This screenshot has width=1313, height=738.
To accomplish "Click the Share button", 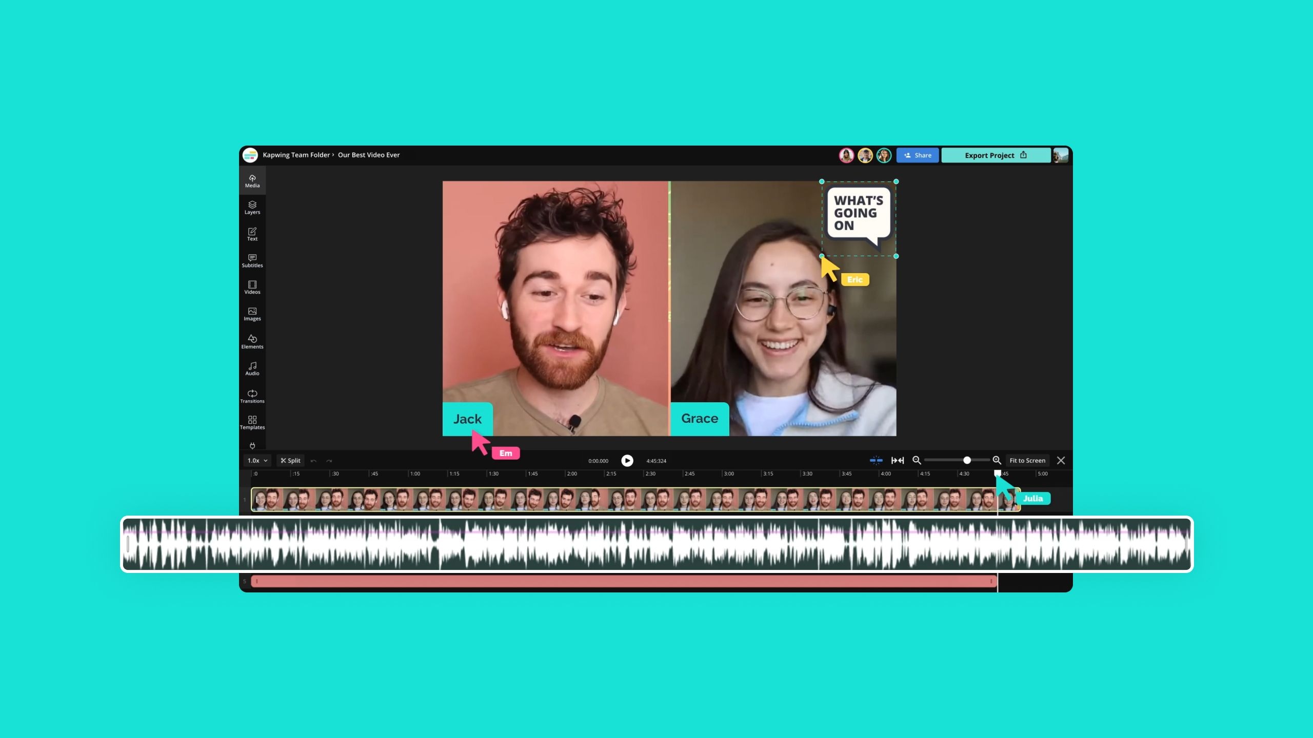I will (918, 155).
